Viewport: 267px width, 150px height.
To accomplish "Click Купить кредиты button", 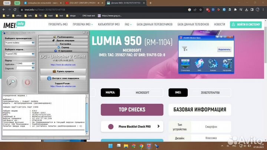I will click(63, 71).
